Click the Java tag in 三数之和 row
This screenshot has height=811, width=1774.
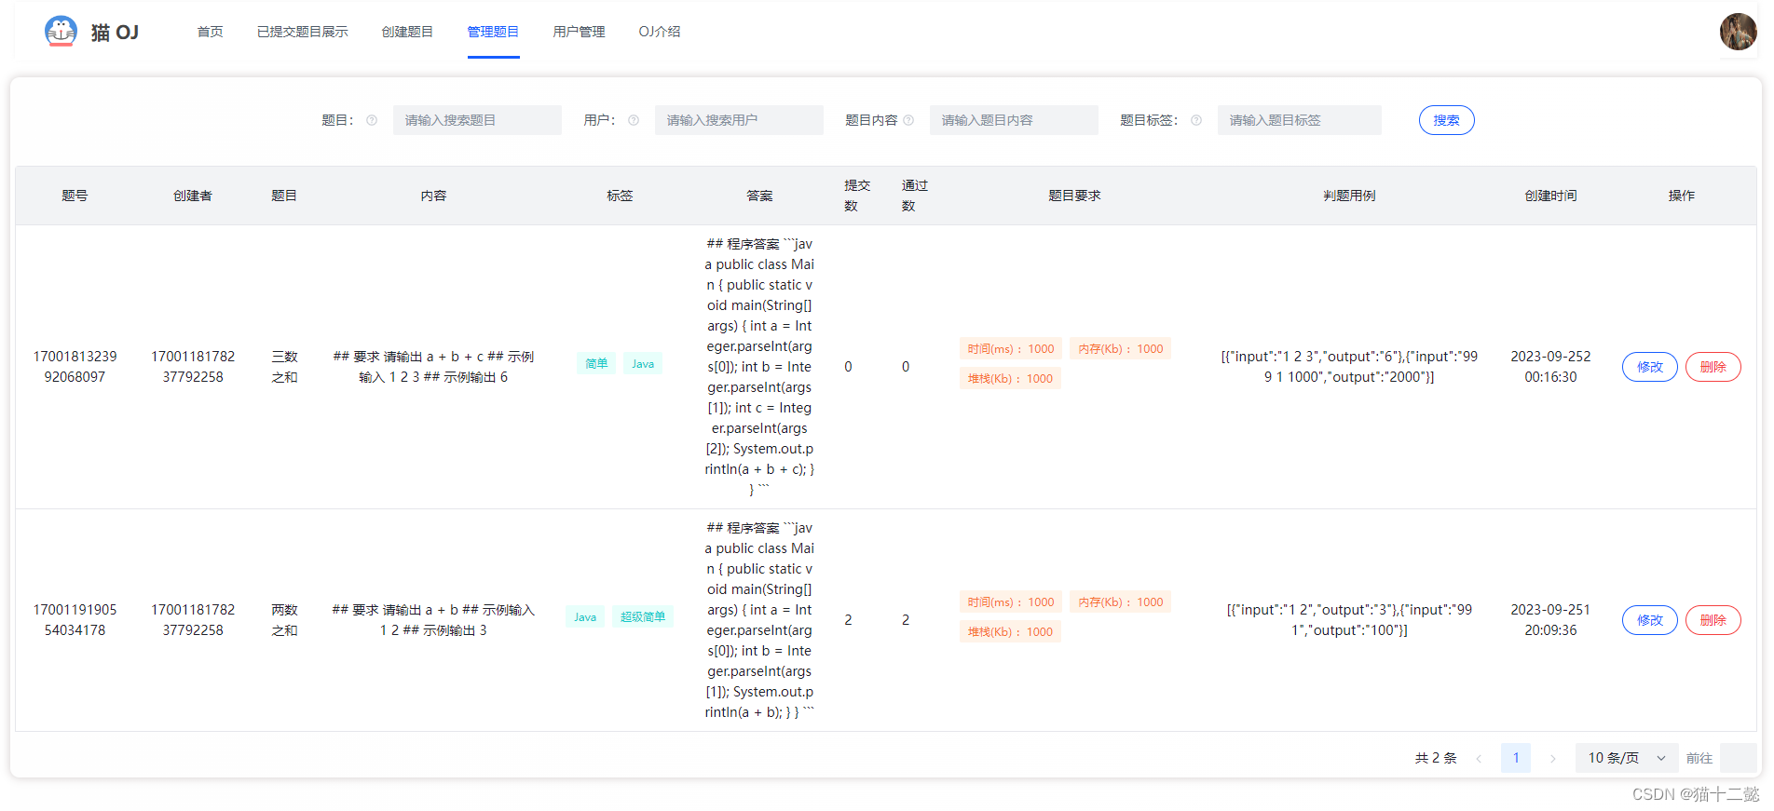[643, 364]
